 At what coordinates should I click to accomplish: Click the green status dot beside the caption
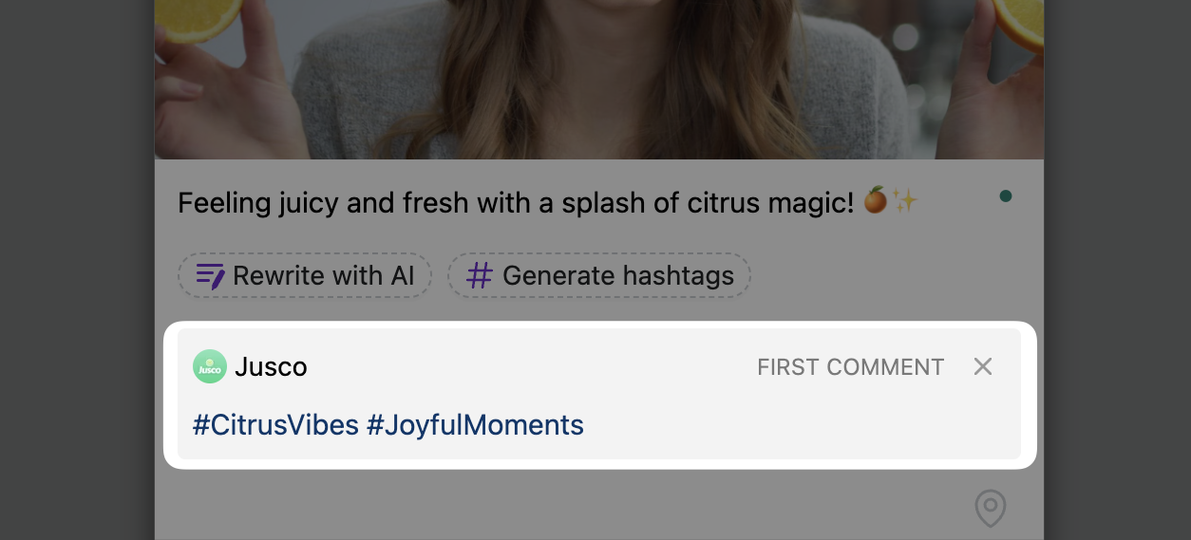(1006, 196)
